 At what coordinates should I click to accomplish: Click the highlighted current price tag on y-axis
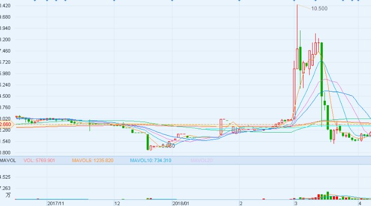(x=5, y=124)
